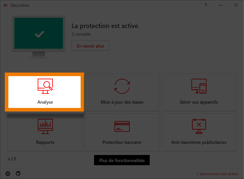Click the v.13 version label
The width and height of the screenshot is (244, 179).
[12, 159]
